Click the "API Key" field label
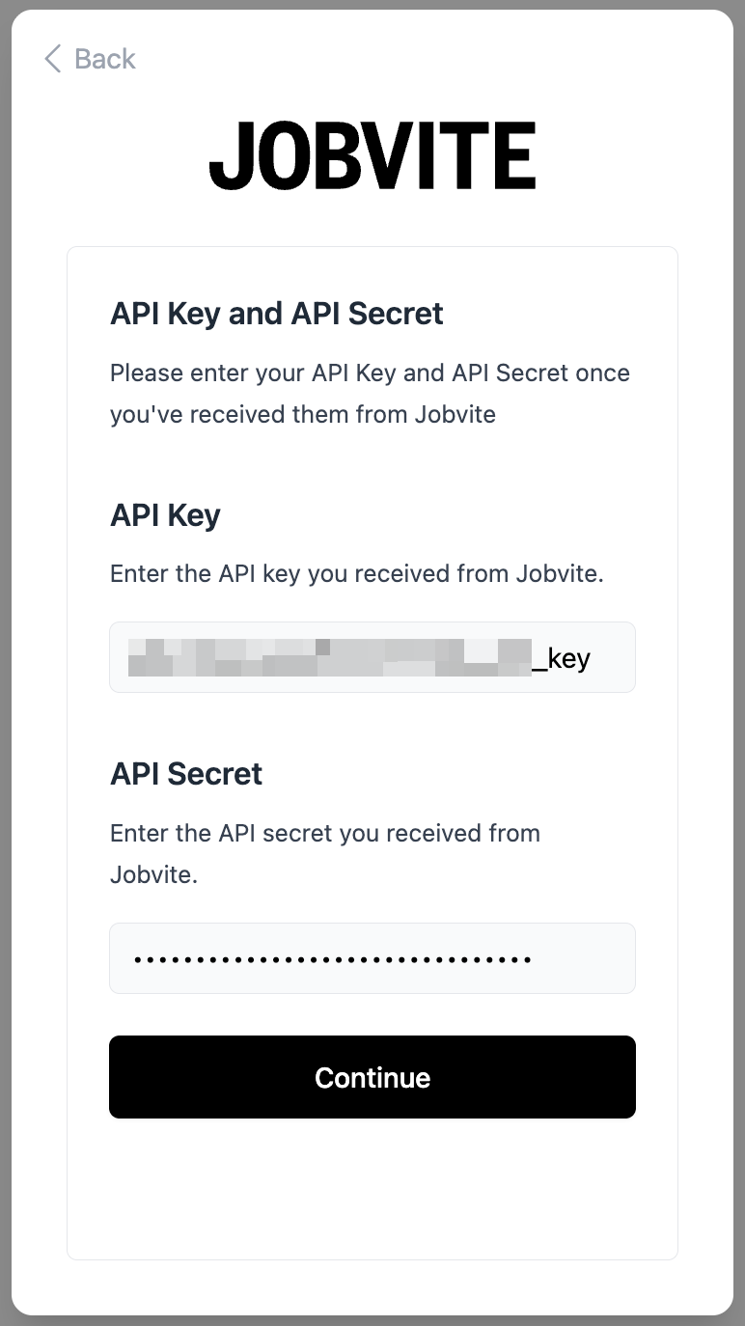 coord(165,515)
